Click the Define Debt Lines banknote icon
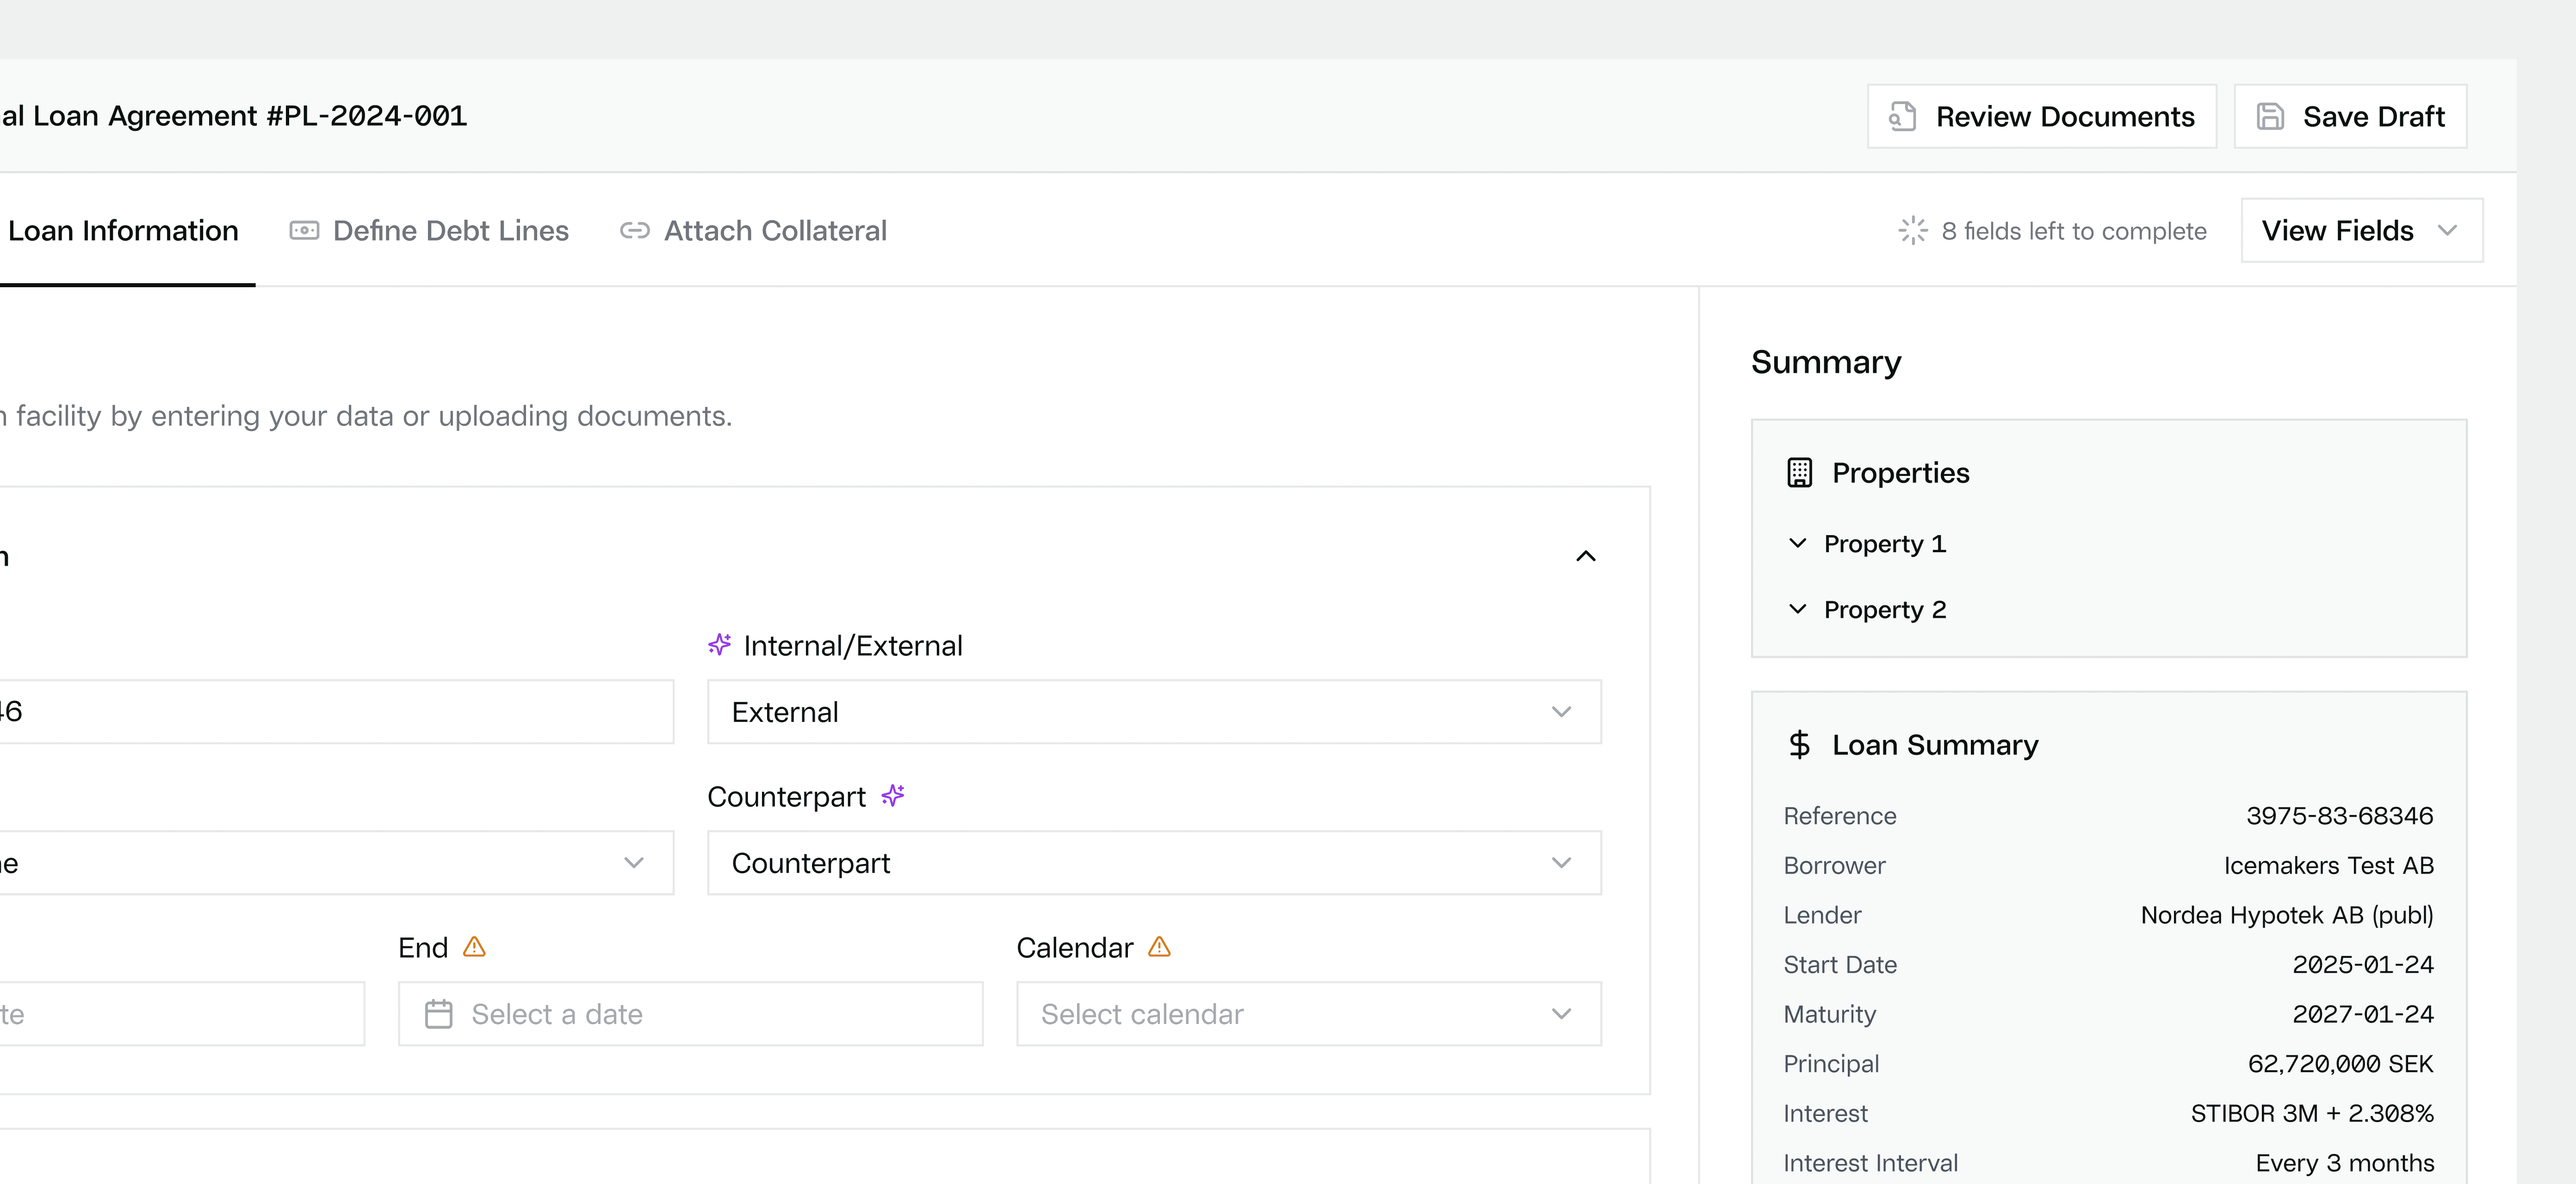This screenshot has height=1184, width=2576. [304, 231]
